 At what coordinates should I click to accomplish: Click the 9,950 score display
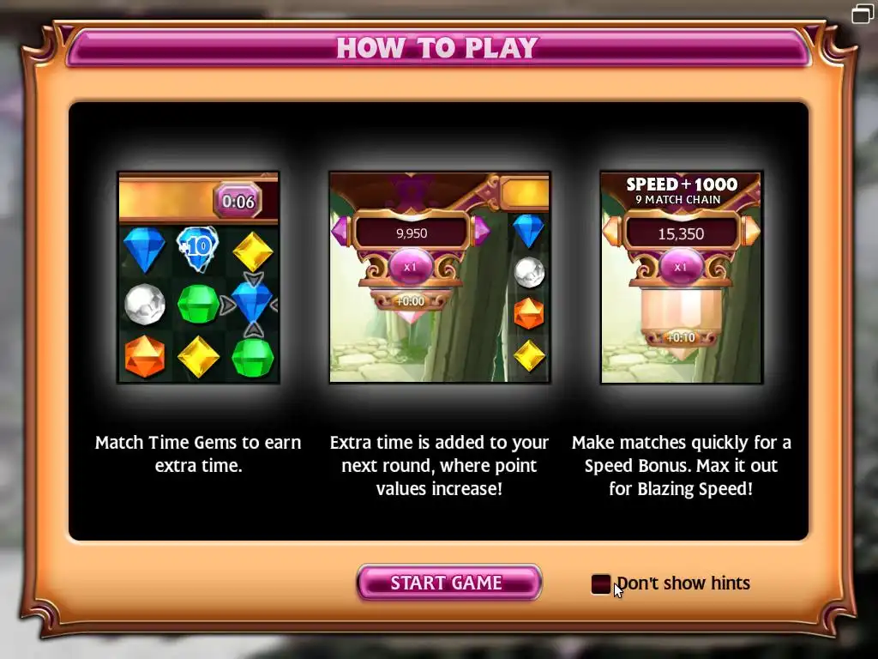[412, 233]
